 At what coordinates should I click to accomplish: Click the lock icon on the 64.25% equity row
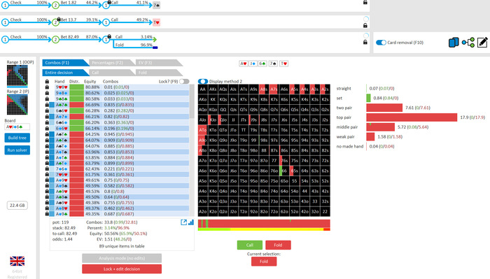[47, 134]
